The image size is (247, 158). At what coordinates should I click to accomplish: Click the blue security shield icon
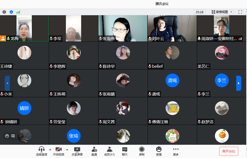[11, 12]
